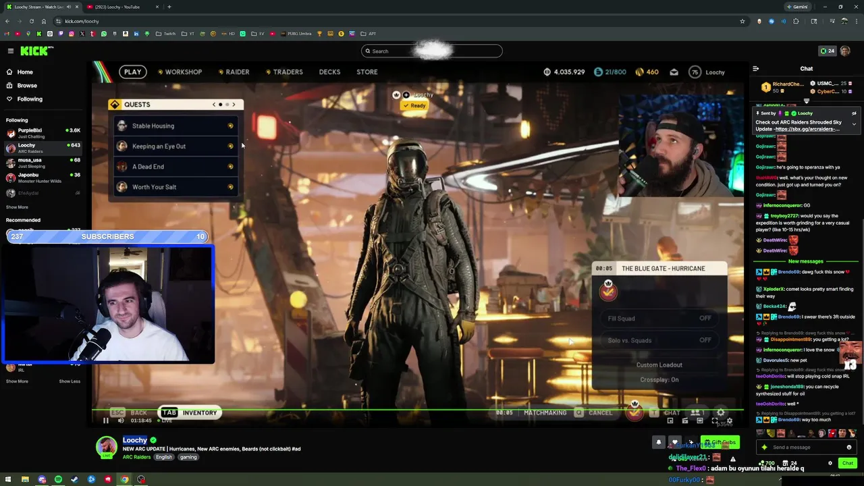This screenshot has width=864, height=486.
Task: Click the Kick logo
Action: tap(36, 51)
